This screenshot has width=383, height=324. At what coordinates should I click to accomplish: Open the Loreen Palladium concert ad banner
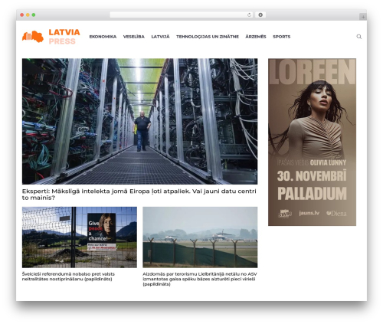pos(312,142)
